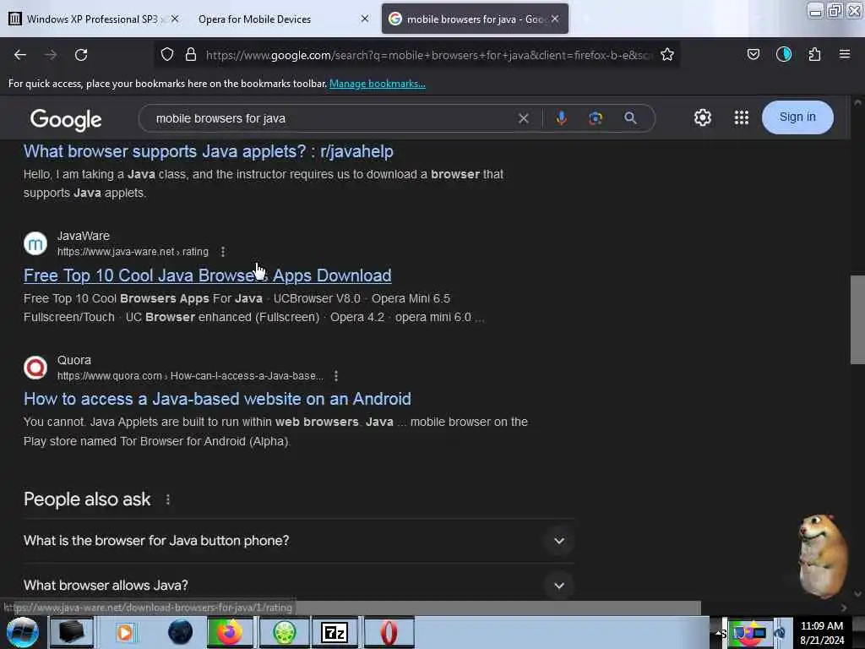Open the Google apps grid
The width and height of the screenshot is (865, 649).
(x=742, y=117)
